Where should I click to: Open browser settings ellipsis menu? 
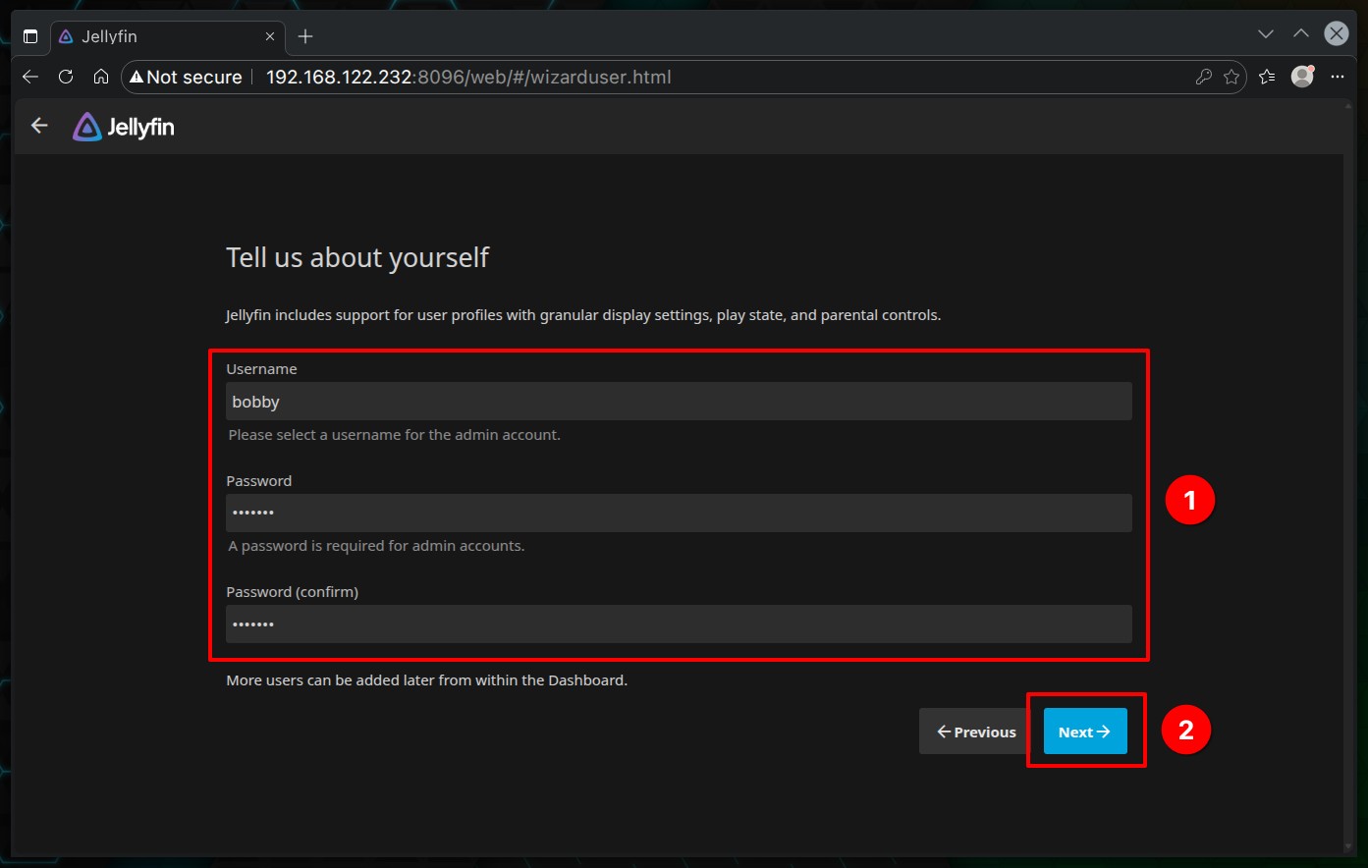1337,77
